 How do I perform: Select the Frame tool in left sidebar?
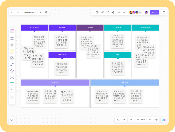[x=12, y=39]
